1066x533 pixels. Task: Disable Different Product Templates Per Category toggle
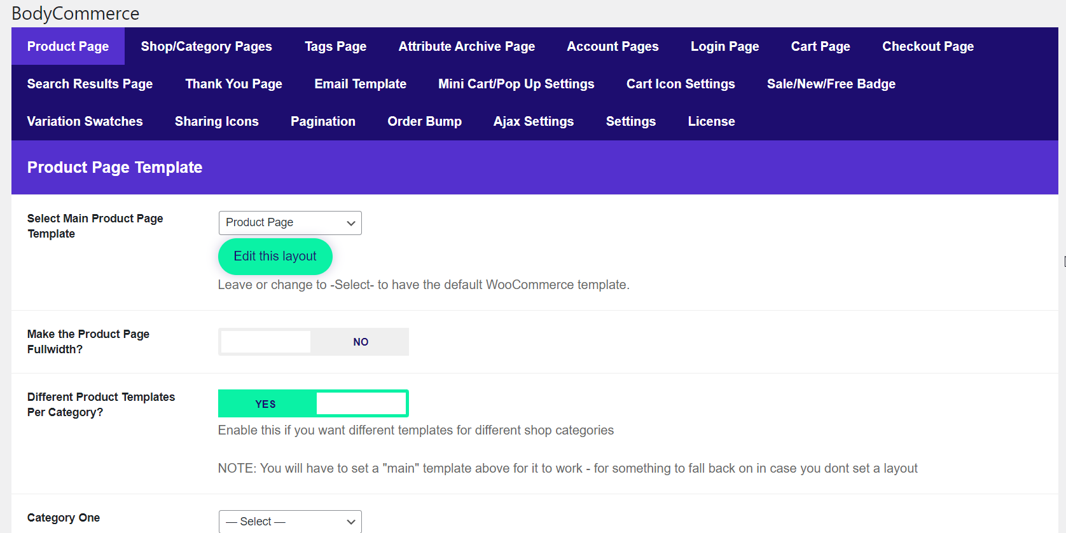tap(313, 404)
